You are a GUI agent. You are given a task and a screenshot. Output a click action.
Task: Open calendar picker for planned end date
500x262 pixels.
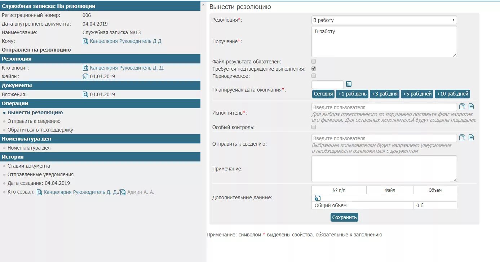(x=349, y=84)
